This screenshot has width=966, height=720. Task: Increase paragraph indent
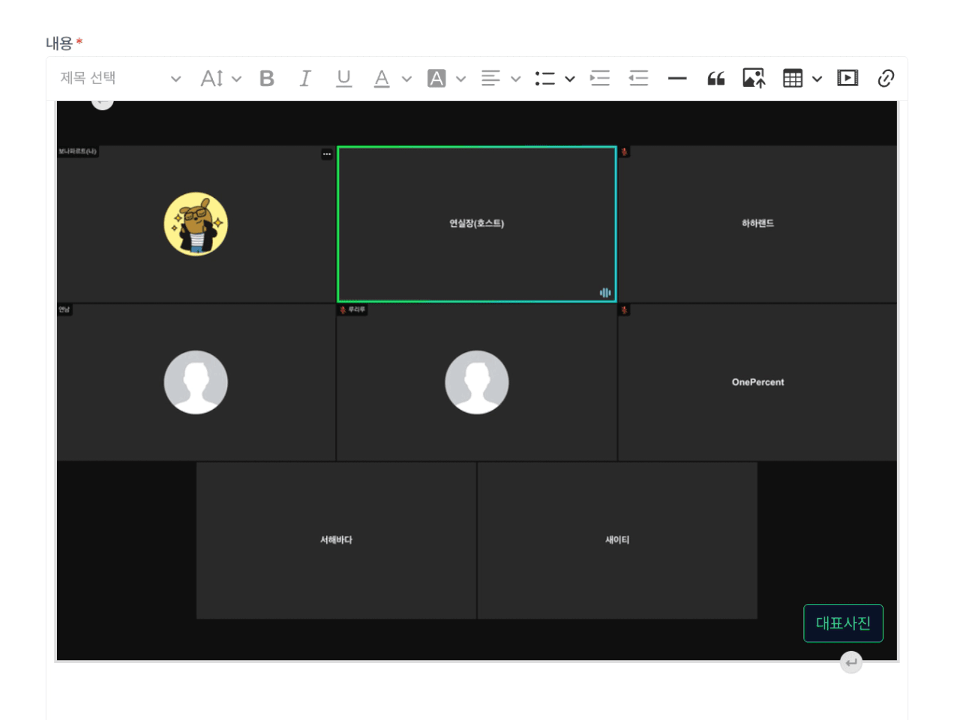(600, 79)
